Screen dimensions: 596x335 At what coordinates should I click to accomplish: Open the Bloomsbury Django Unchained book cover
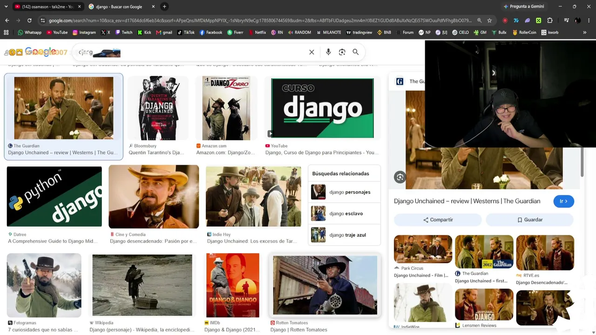coord(158,108)
